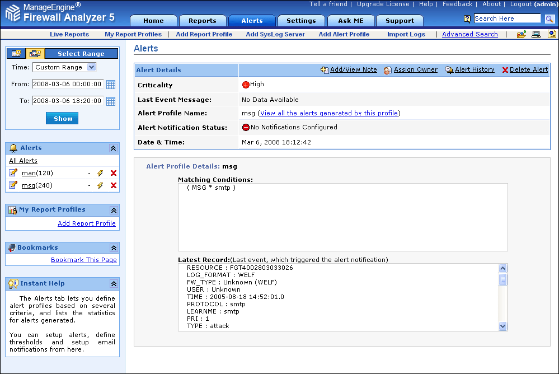Collapse the Alerts sidebar panel
The image size is (559, 374).
(x=113, y=148)
